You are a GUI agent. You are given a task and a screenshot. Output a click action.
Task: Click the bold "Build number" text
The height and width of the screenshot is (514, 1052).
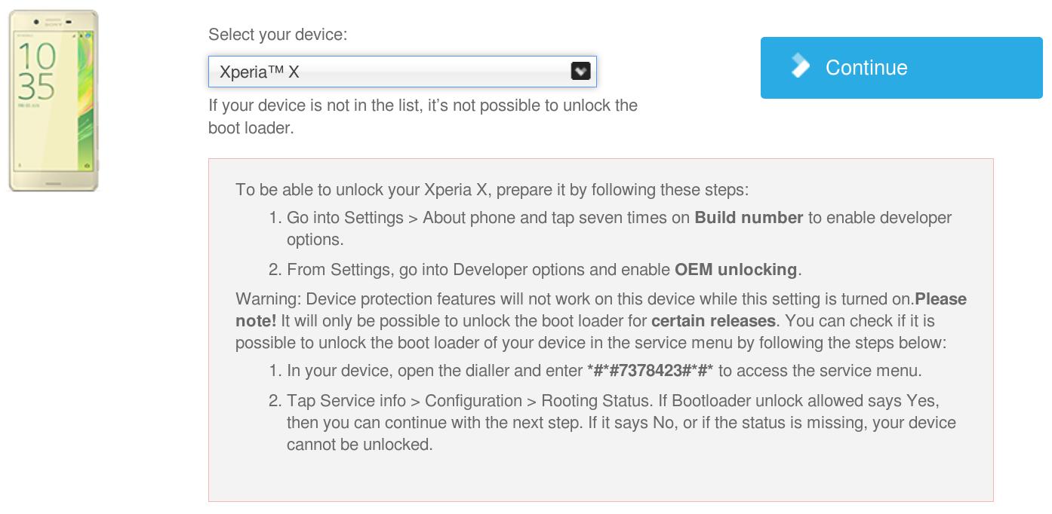pyautogui.click(x=749, y=218)
